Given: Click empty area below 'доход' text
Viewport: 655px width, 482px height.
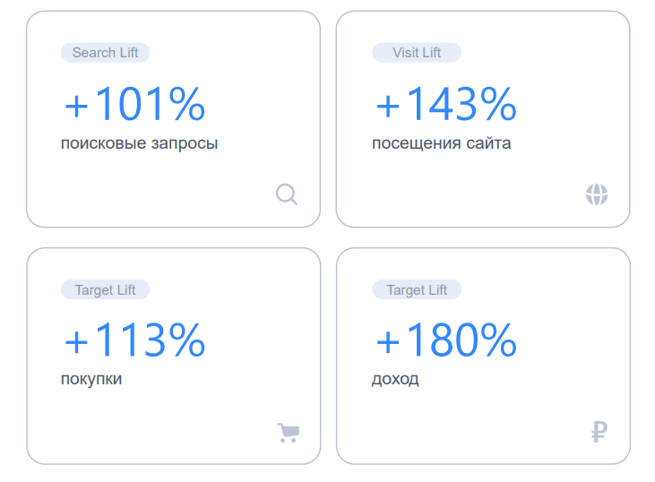Looking at the screenshot, I should [448, 421].
